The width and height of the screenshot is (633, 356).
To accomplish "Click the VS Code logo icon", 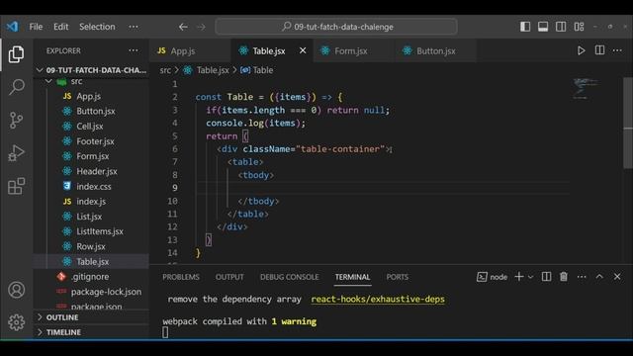I will pos(12,27).
